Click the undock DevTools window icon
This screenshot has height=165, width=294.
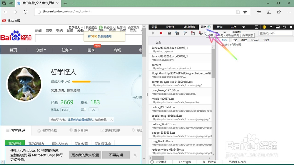(284, 27)
